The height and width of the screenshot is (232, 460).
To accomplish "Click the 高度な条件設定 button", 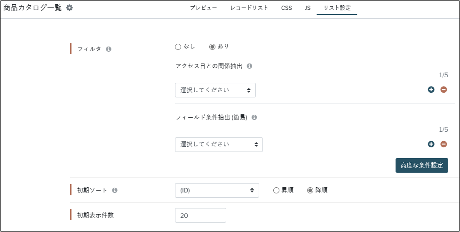I will pos(422,165).
